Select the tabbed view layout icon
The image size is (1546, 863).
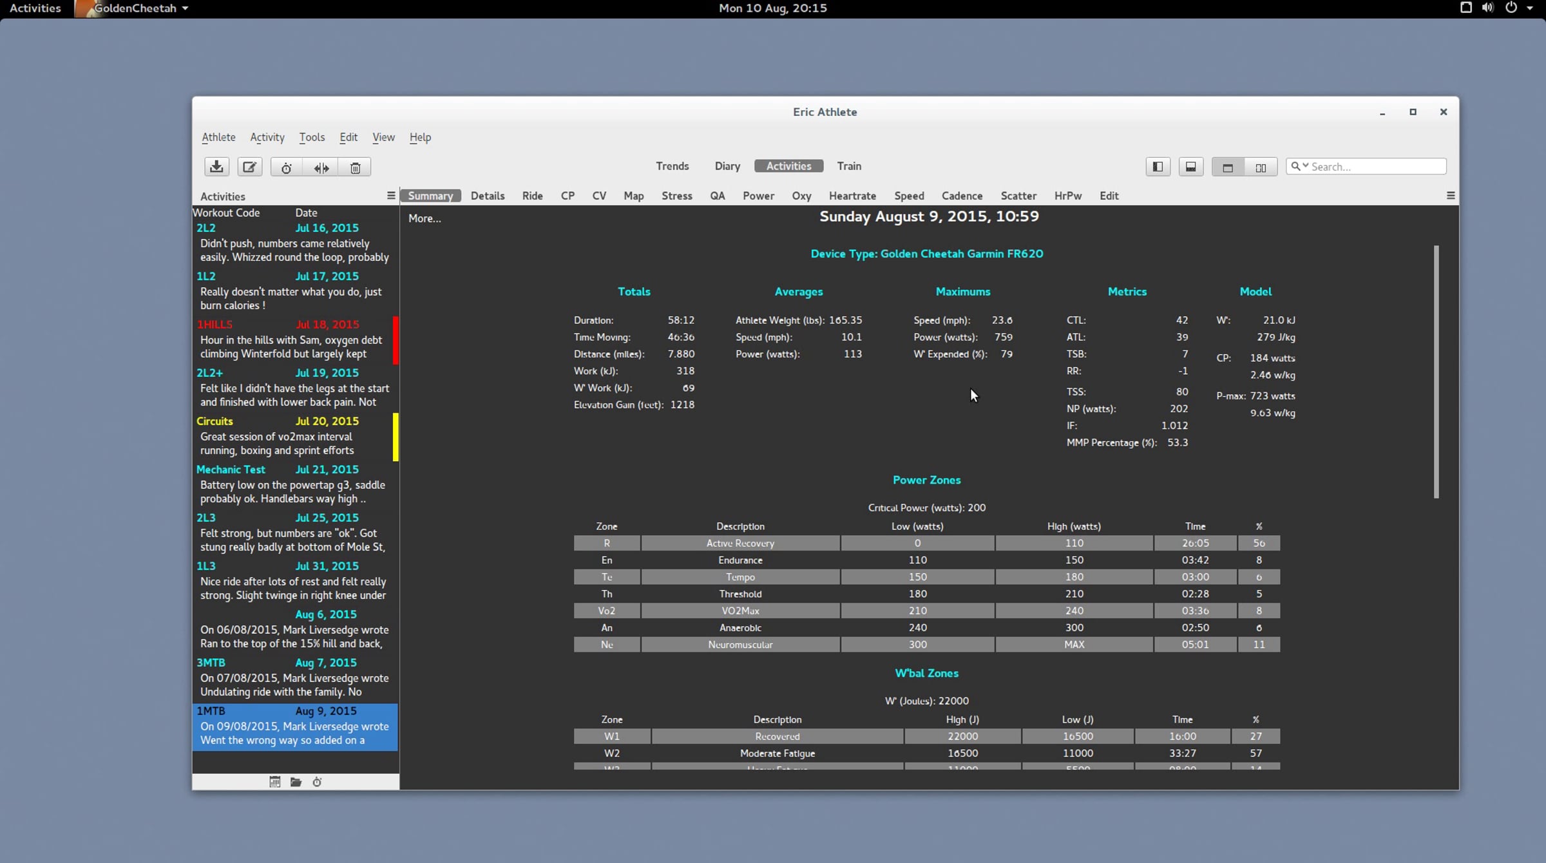[x=1228, y=167]
